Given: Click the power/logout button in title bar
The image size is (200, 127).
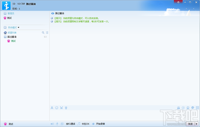Looking at the screenshot, I should 178,2.
